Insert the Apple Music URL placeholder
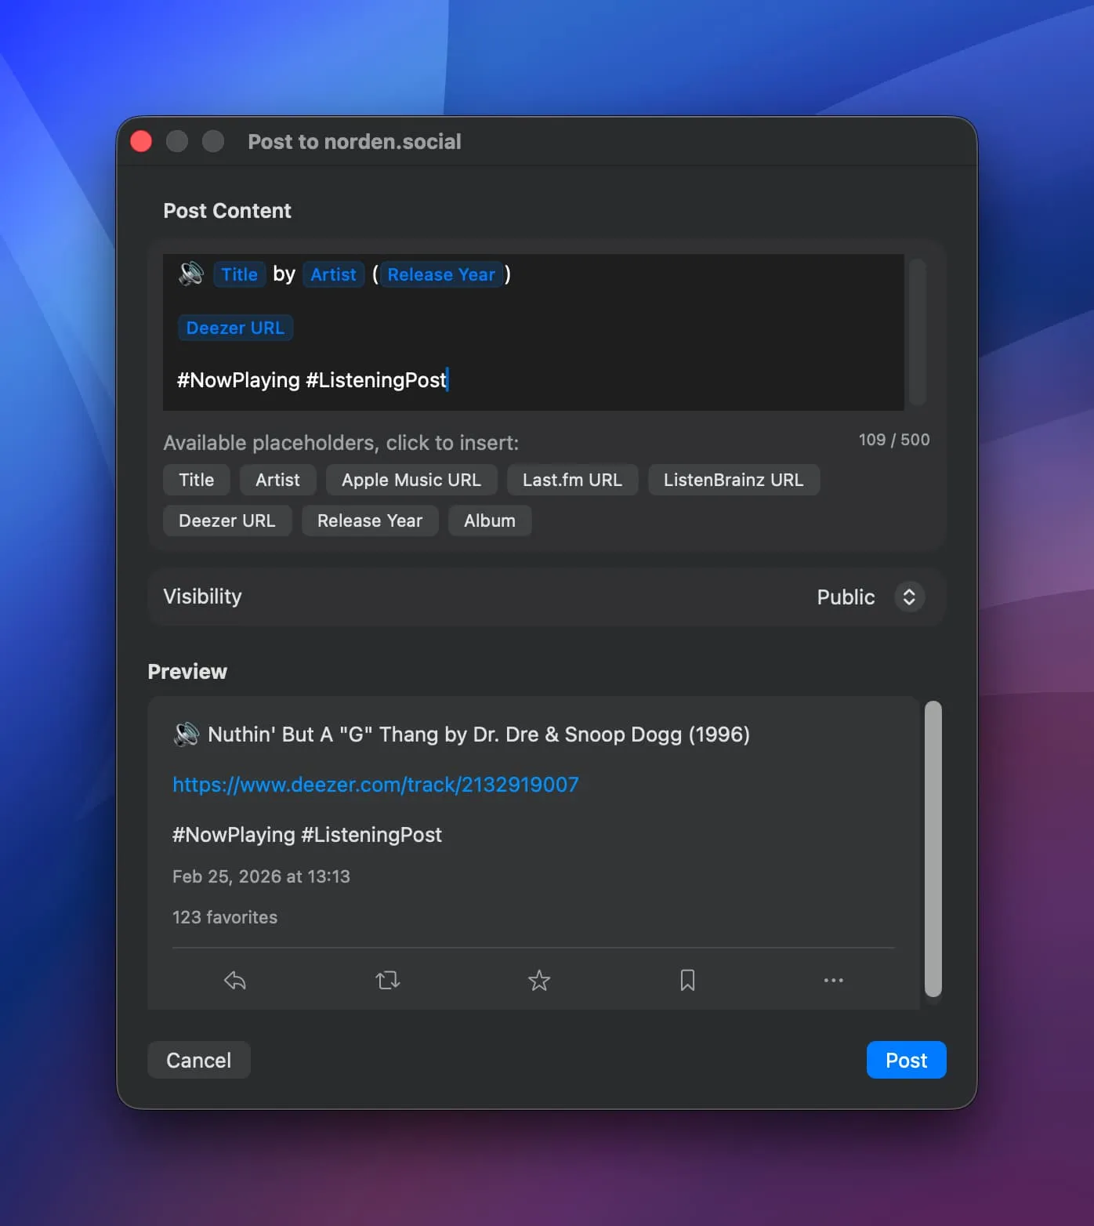Viewport: 1094px width, 1226px height. pyautogui.click(x=411, y=480)
